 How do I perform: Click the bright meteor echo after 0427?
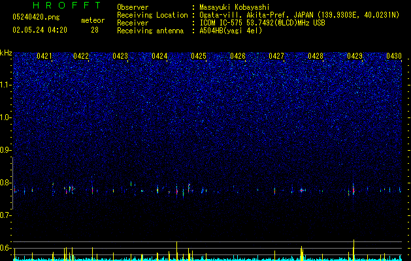click(x=302, y=191)
